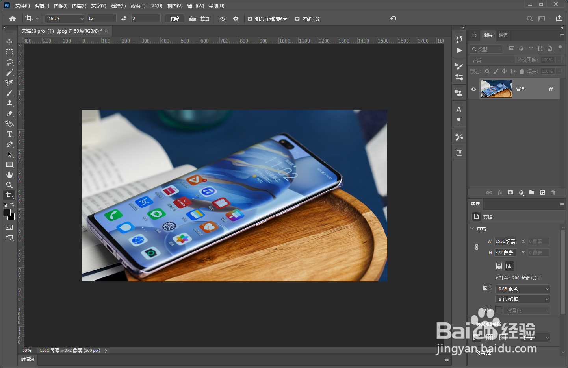
Task: Select the Hand tool
Action: [9, 175]
